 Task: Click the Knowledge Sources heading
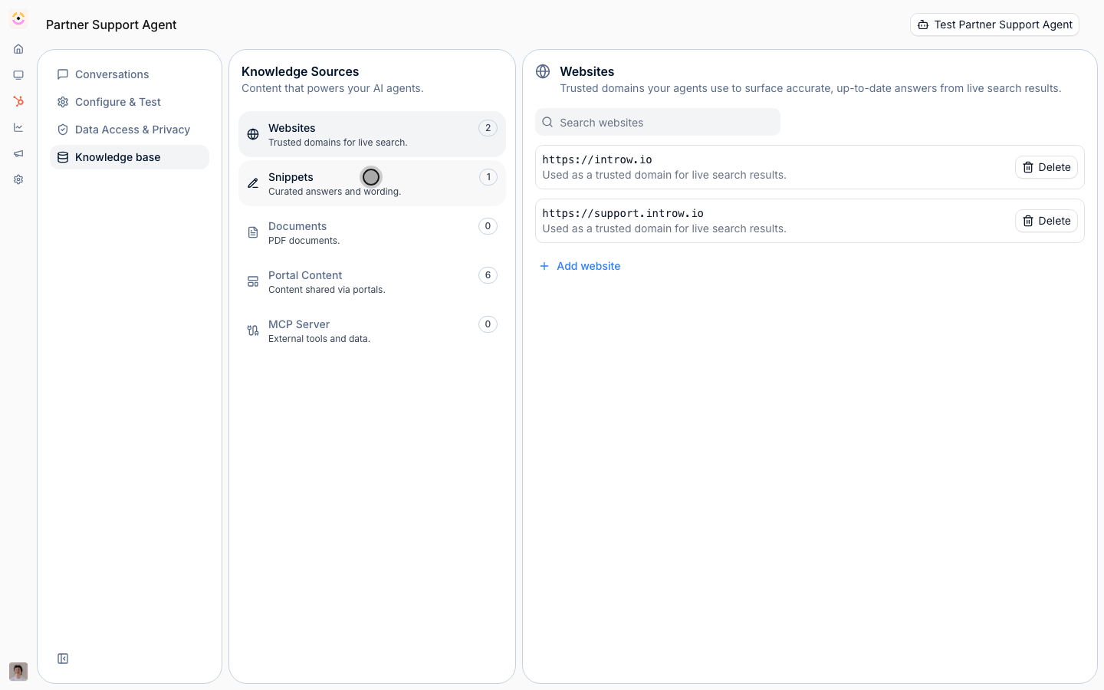[x=301, y=71]
